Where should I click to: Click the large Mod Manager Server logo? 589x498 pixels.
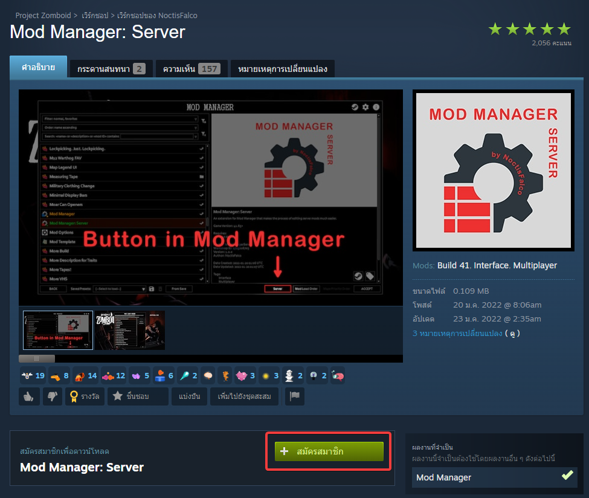[493, 170]
